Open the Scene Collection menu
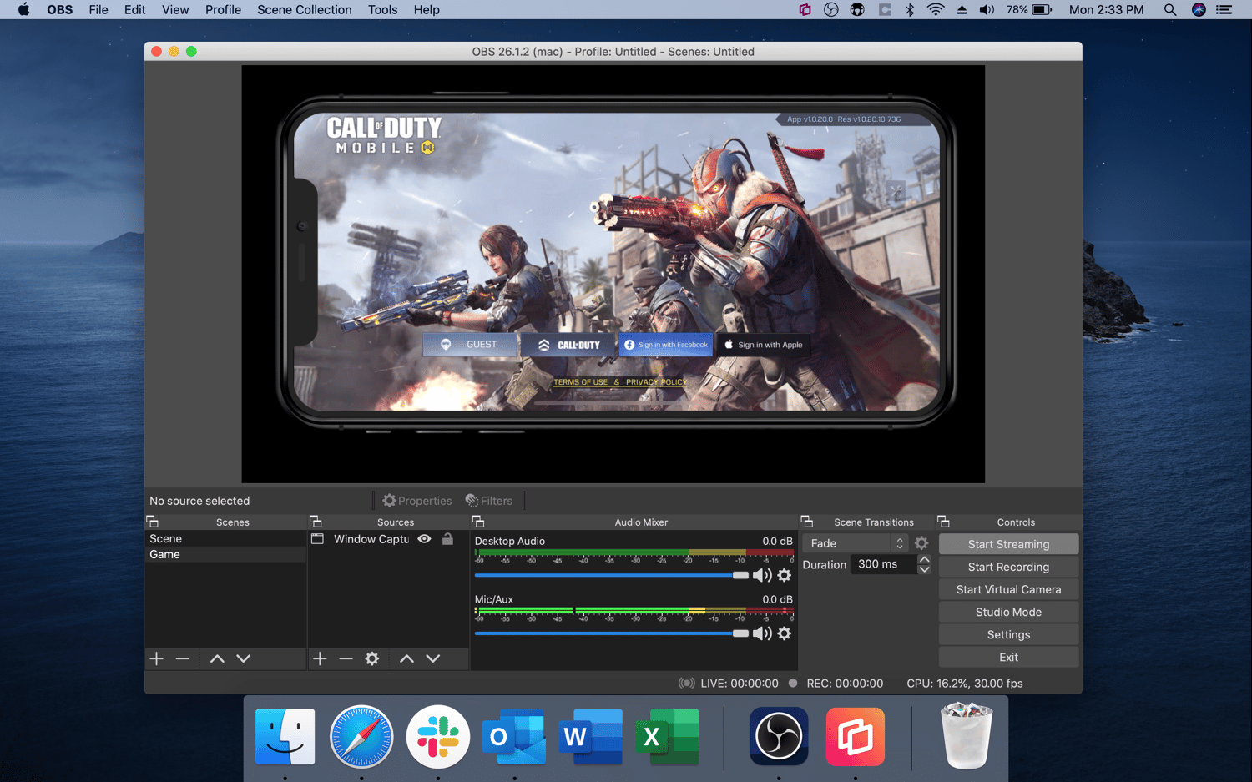This screenshot has height=782, width=1252. [x=304, y=9]
